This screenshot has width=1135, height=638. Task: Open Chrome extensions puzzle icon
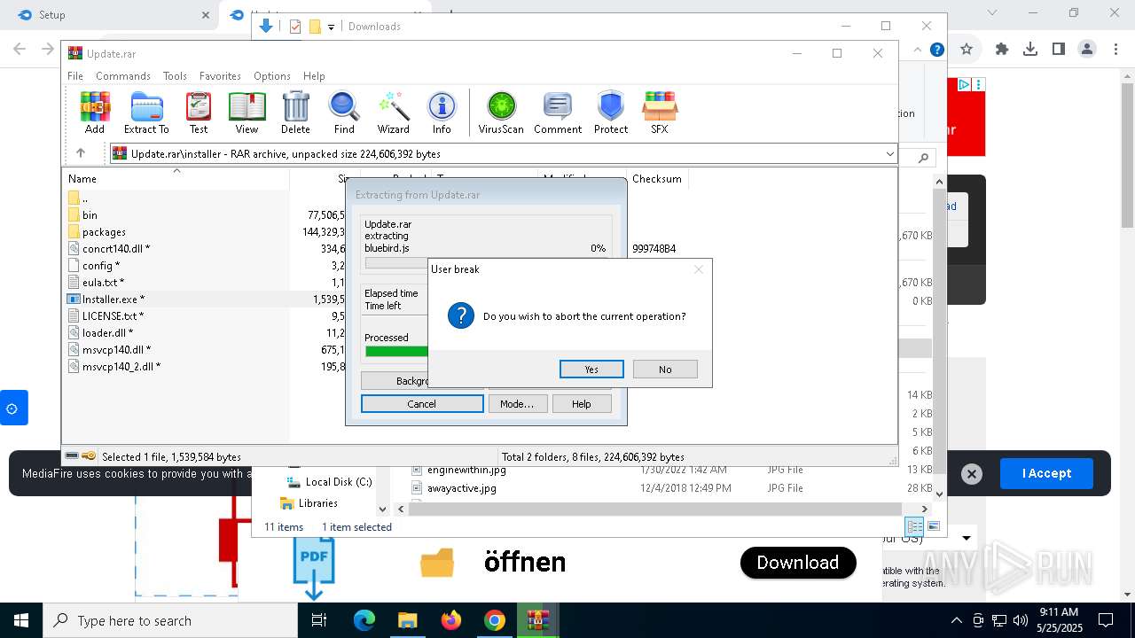(x=1002, y=50)
